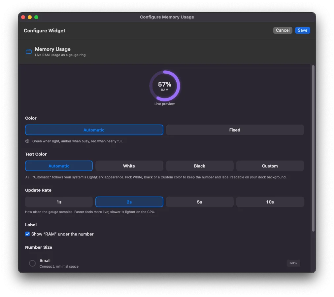Click the 60% size sample badge

click(293, 263)
